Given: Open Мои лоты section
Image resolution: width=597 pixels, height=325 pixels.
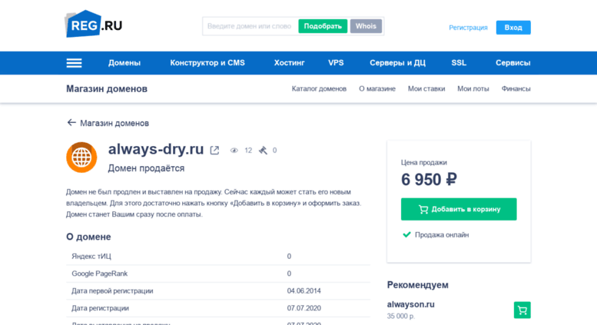Looking at the screenshot, I should click(473, 88).
